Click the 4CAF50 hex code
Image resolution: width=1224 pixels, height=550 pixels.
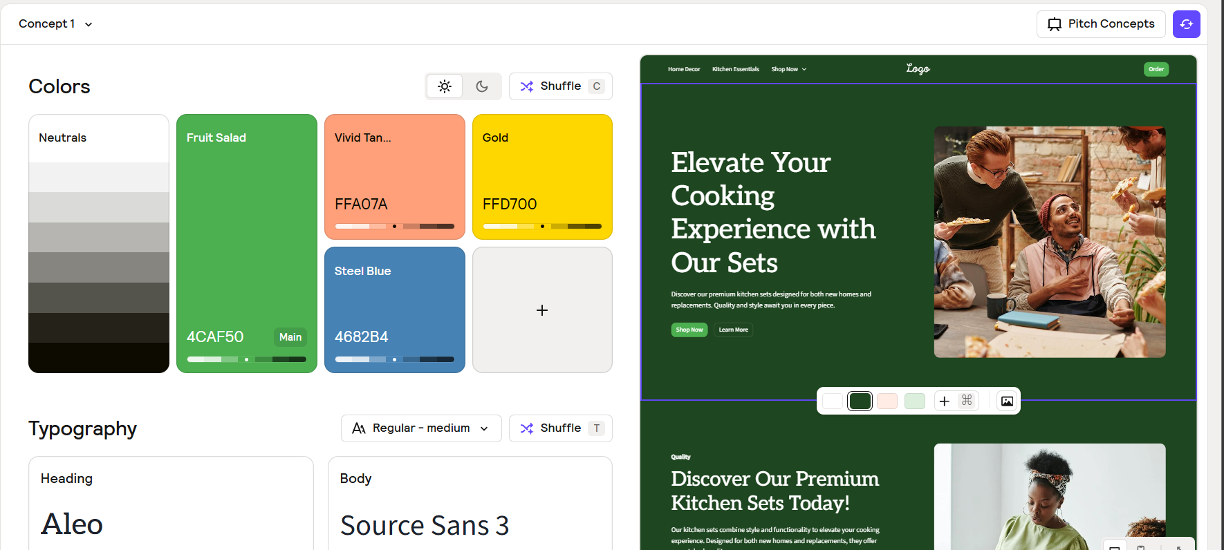[215, 337]
